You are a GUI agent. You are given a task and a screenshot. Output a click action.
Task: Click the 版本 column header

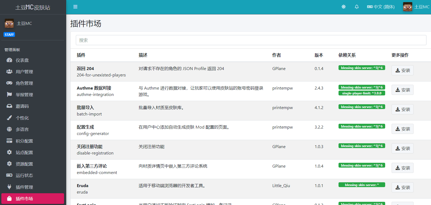(x=319, y=55)
